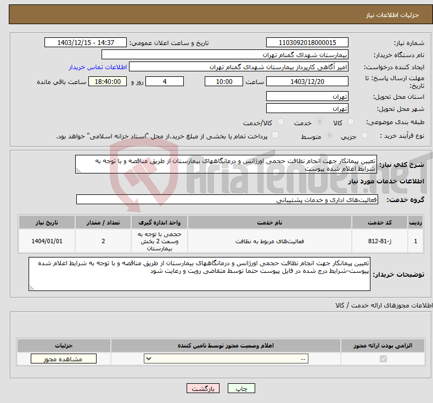This screenshot has height=403, width=433.
Task: Click the buyer organization name field
Action: pos(225,55)
